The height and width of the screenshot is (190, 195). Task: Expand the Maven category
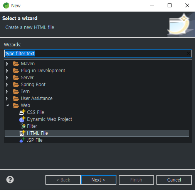(7, 64)
